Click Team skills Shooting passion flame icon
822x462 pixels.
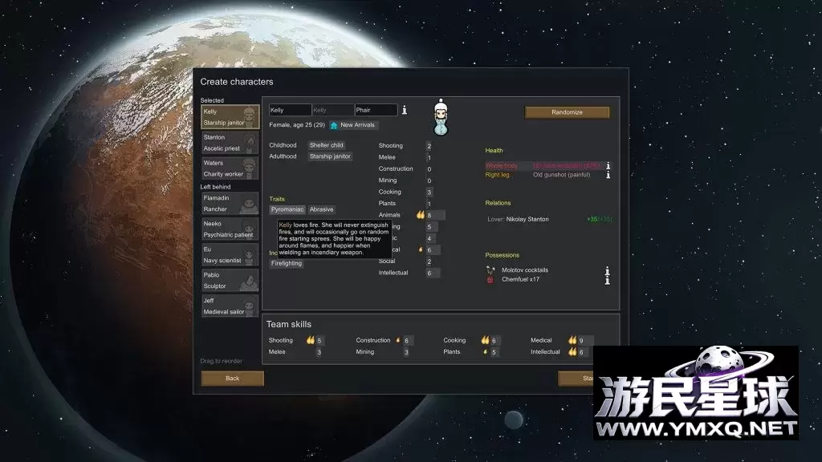(311, 340)
